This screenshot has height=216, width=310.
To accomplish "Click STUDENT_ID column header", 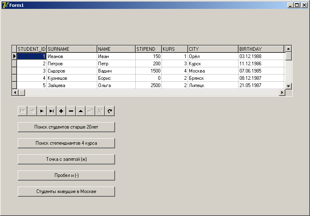I will click(x=31, y=49).
